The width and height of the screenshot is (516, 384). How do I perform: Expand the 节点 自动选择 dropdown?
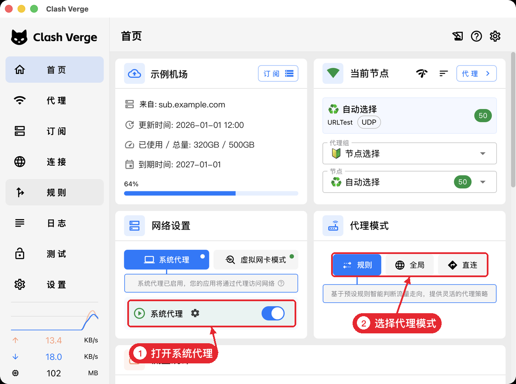(409, 182)
